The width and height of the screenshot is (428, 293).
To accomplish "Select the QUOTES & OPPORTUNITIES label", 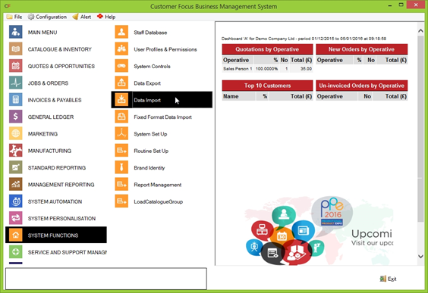I will 61,66.
